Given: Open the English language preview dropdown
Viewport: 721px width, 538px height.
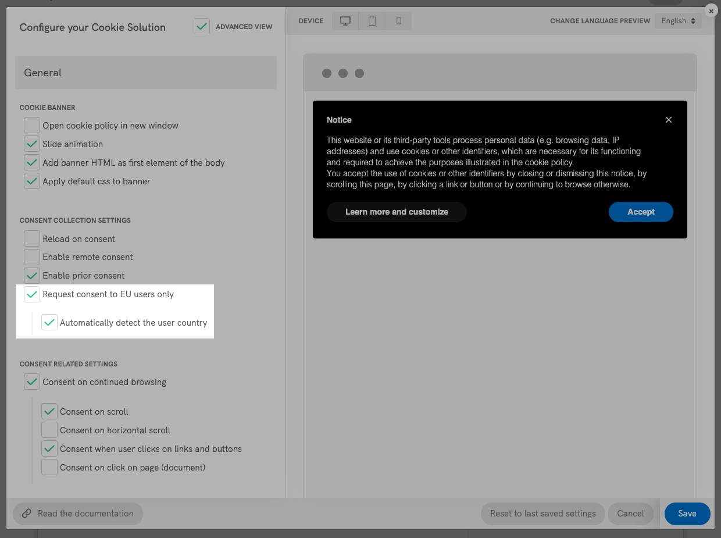Looking at the screenshot, I should [678, 20].
